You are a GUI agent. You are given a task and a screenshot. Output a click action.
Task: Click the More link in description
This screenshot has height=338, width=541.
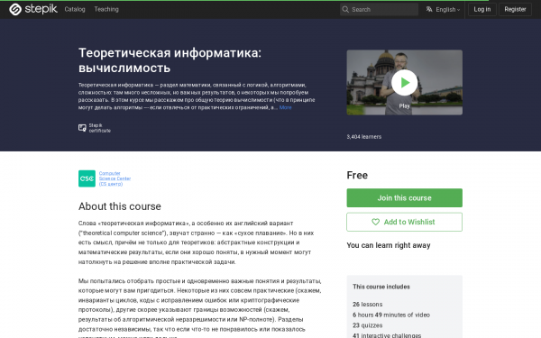tap(285, 107)
